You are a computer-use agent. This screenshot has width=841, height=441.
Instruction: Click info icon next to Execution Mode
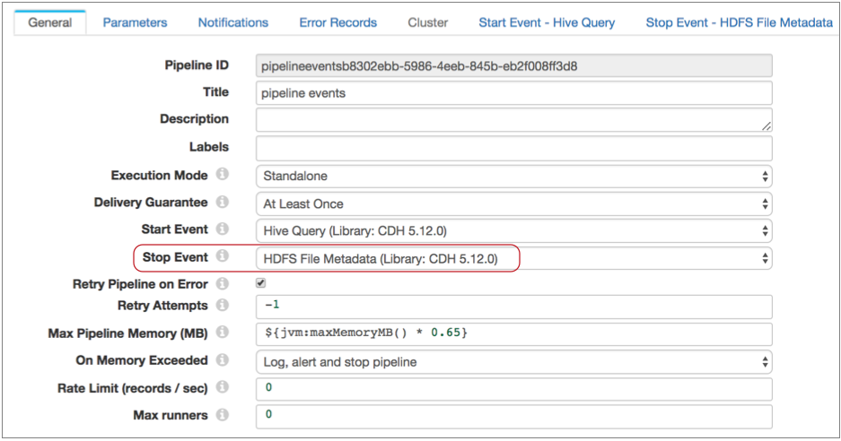point(223,175)
